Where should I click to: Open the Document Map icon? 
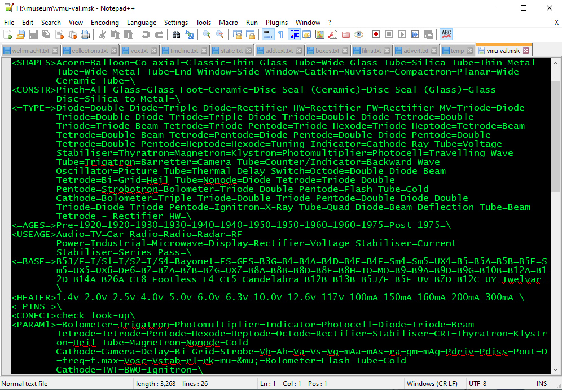click(320, 34)
